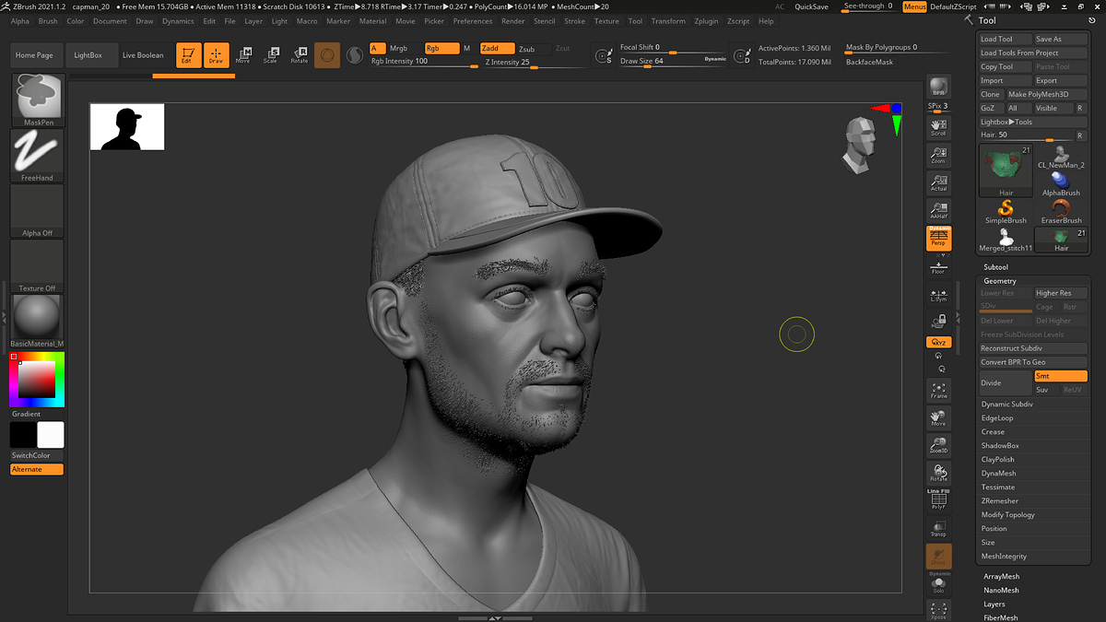Activate the Scale gizmo tool
The image size is (1106, 622).
pos(270,55)
